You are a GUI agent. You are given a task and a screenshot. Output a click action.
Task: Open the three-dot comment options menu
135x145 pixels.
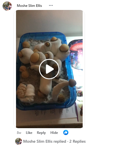51,5
